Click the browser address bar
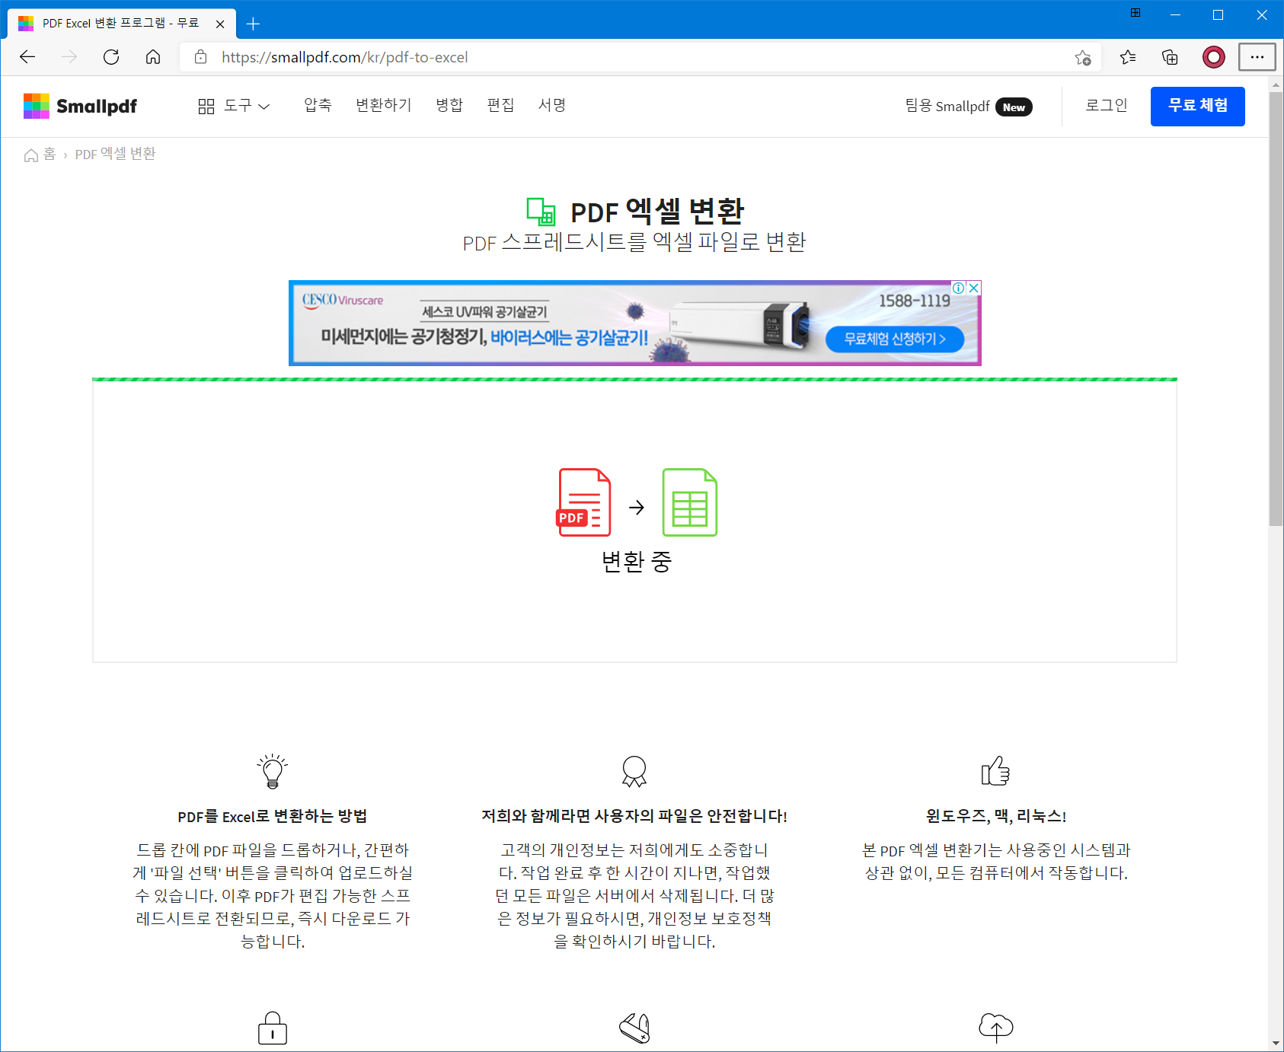1284x1052 pixels. (x=640, y=57)
